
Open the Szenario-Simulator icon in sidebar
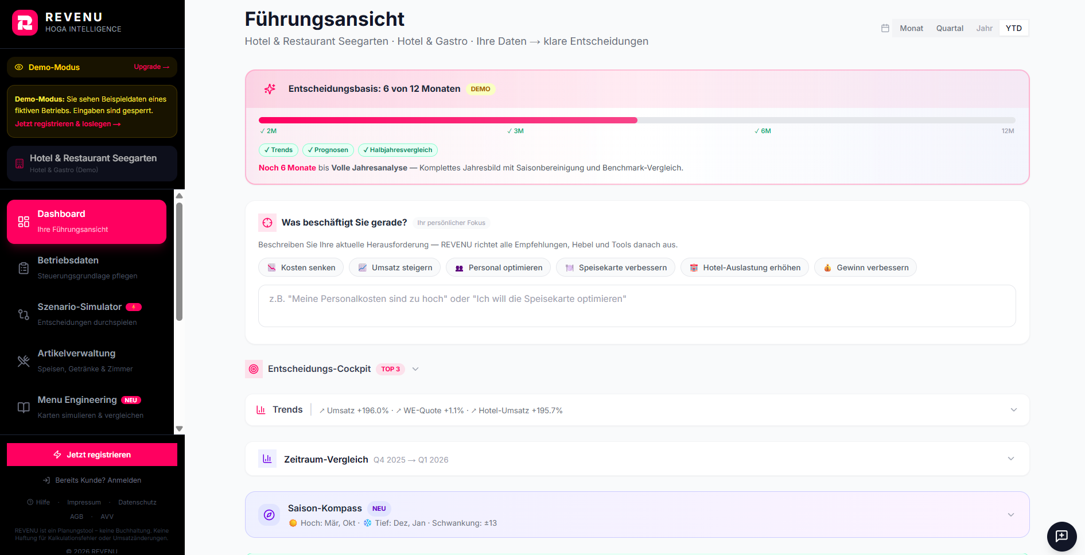23,315
